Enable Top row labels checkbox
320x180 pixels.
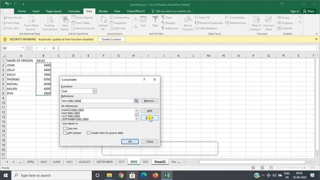click(x=64, y=128)
